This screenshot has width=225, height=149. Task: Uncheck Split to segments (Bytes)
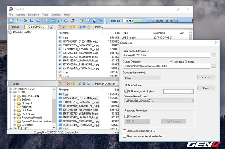click(126, 91)
